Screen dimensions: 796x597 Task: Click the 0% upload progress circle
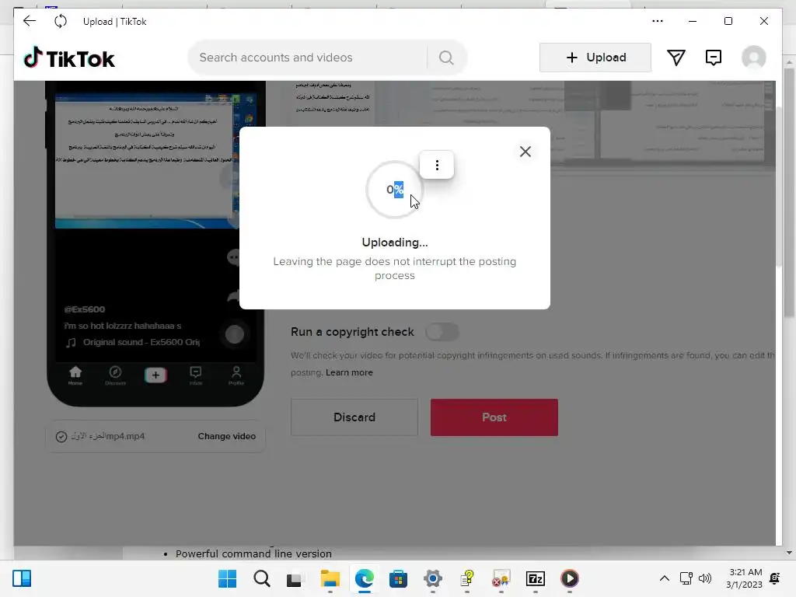pos(394,190)
